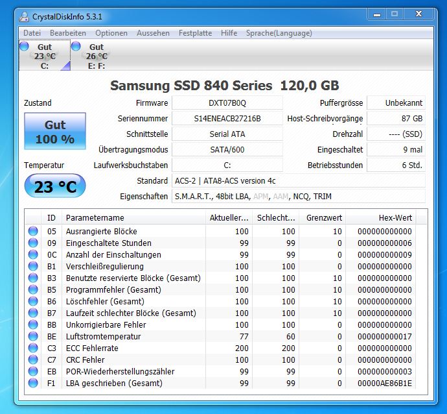Open the Bearbeiten menu

click(68, 33)
